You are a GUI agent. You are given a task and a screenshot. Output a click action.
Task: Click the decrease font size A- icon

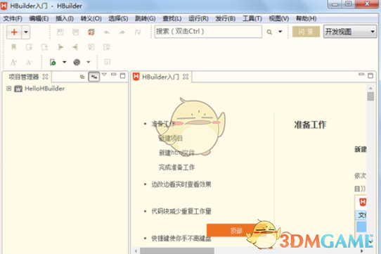tap(29, 63)
